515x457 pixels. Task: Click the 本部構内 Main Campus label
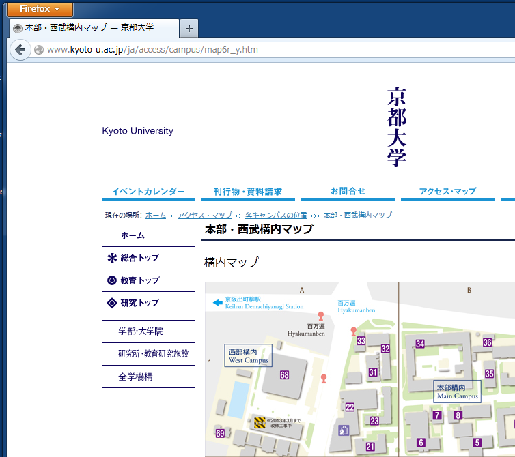coord(457,392)
